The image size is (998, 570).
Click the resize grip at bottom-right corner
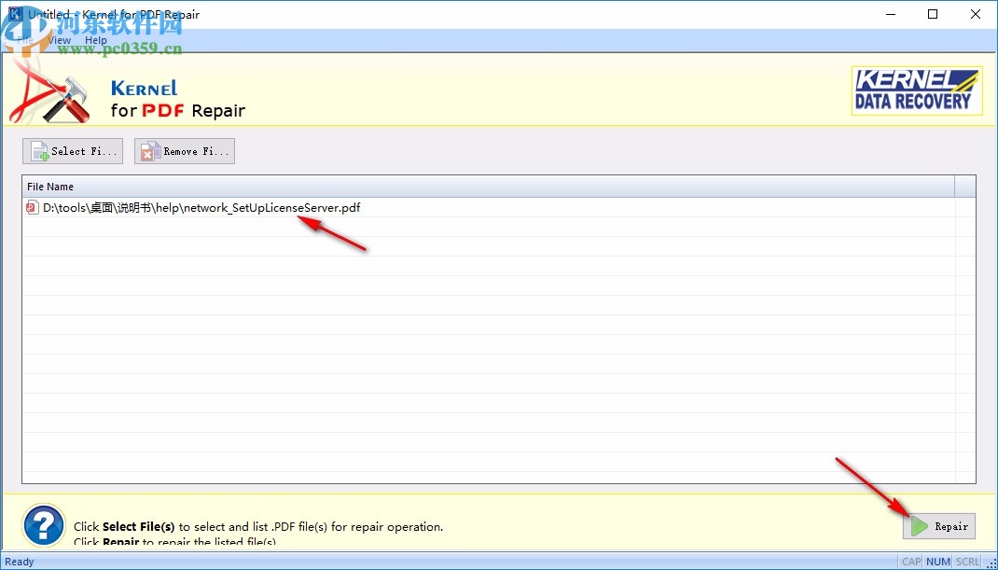(x=991, y=563)
